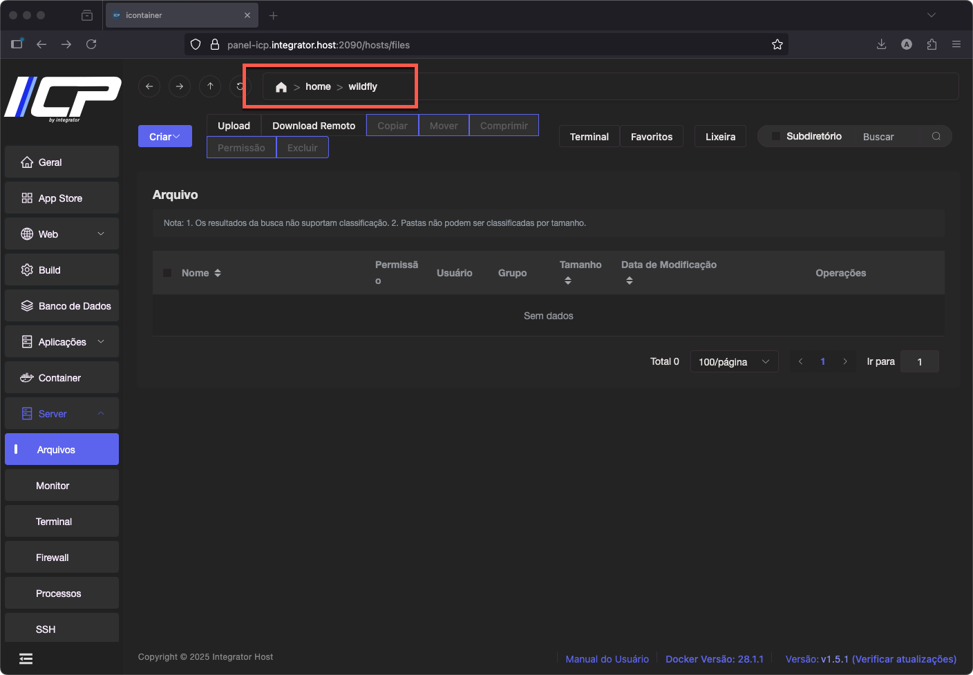Click the file manager back arrow icon
973x675 pixels.
pos(149,86)
